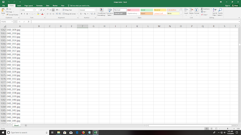This screenshot has width=241, height=135.
Task: Open the Fill Color dropdown arrow
Action: click(x=40, y=14)
